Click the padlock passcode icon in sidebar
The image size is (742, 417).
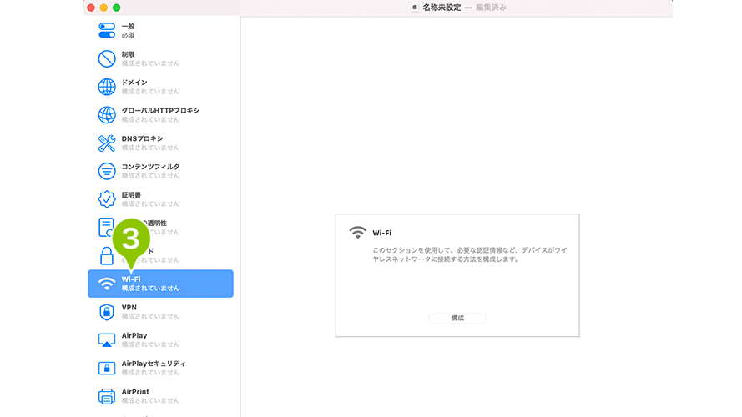[x=107, y=256]
